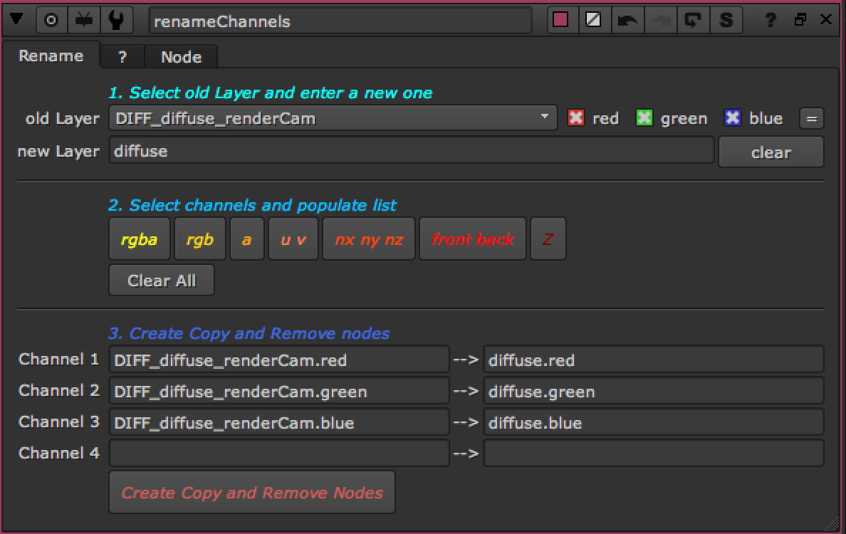Click the center node in graph icon
The width and height of the screenshot is (846, 534).
pyautogui.click(x=51, y=20)
